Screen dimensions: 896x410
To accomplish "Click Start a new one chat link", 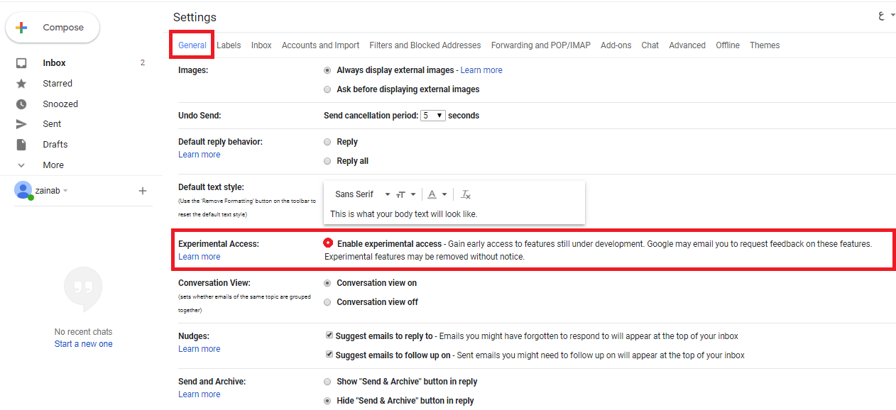I will click(84, 344).
